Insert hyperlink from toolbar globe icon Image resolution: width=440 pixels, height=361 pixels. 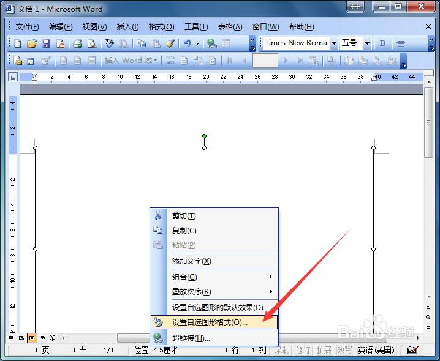(212, 43)
